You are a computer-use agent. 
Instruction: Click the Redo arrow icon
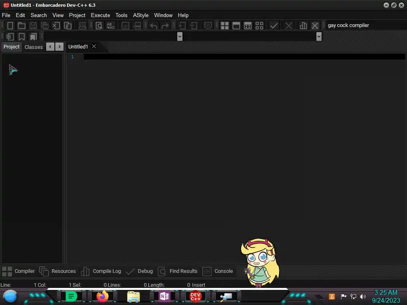165,25
